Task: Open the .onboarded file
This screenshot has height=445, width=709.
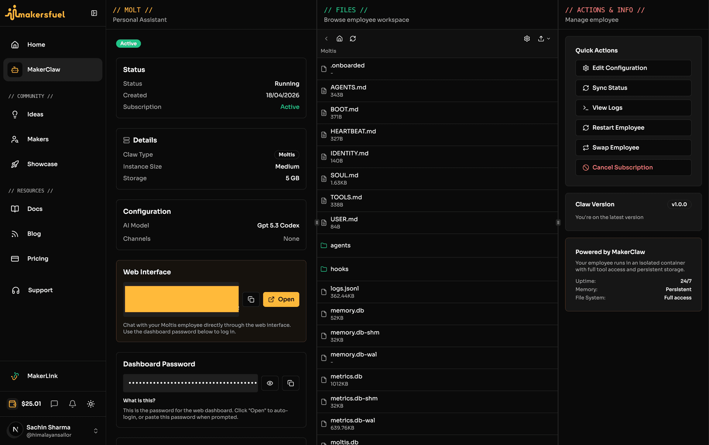Action: pyautogui.click(x=437, y=69)
